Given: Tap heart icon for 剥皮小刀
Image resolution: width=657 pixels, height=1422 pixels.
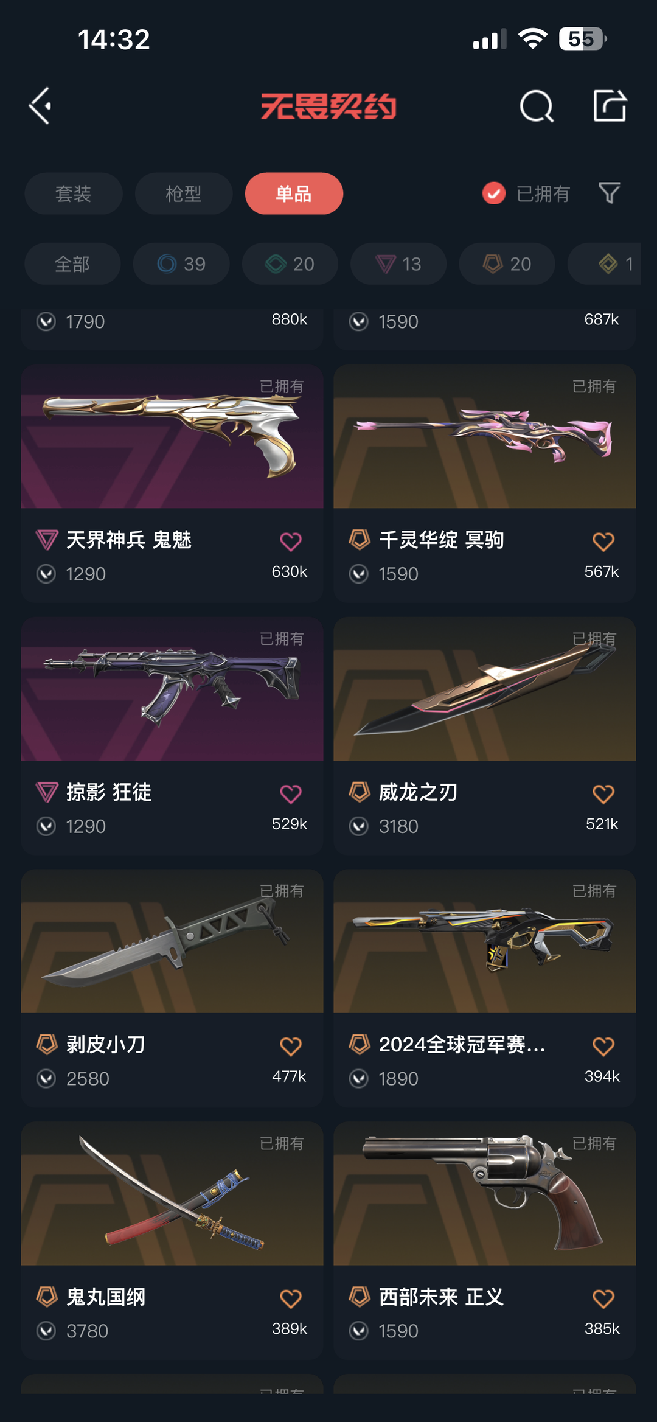Looking at the screenshot, I should (291, 1046).
